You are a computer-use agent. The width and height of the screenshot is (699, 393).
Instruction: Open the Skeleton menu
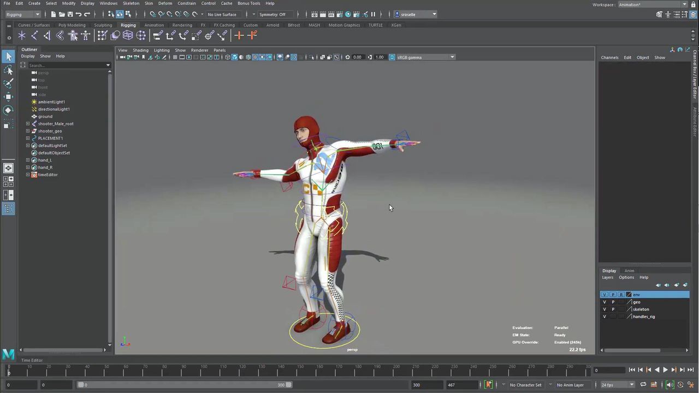131,3
